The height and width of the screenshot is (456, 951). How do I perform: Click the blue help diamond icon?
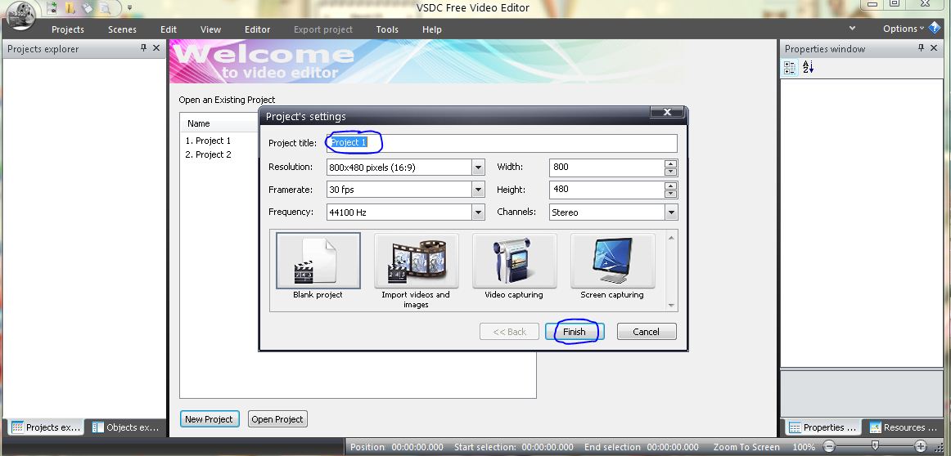coord(935,28)
